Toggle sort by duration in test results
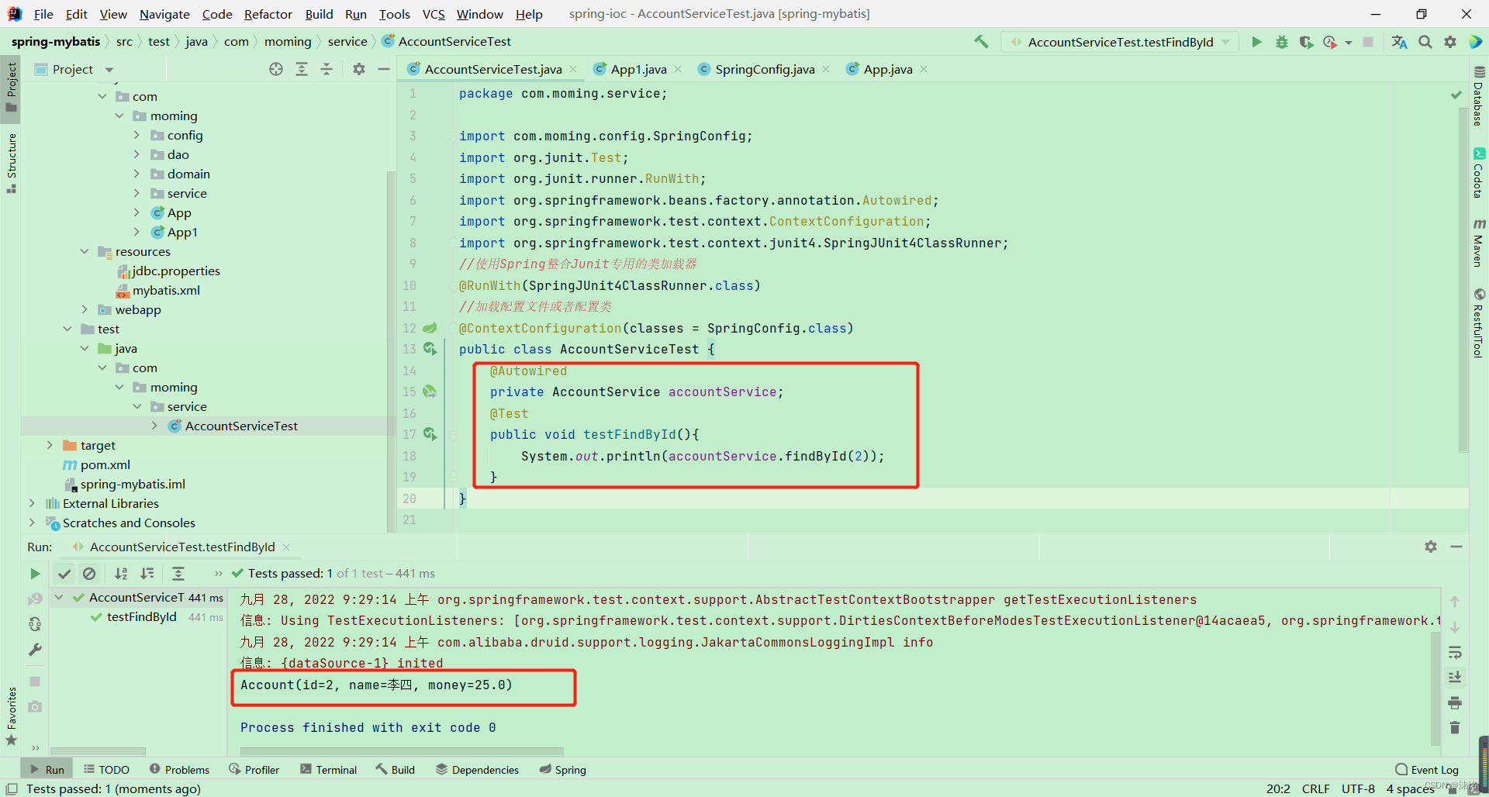The width and height of the screenshot is (1489, 797). (x=147, y=574)
